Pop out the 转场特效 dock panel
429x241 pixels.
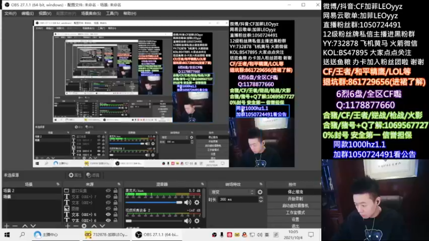point(261,184)
